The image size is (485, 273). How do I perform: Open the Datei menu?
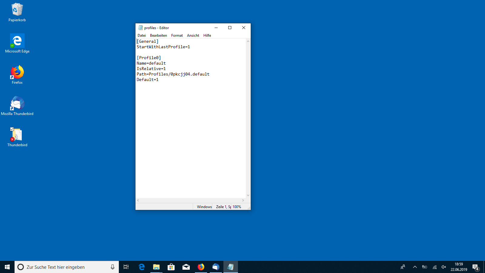pyautogui.click(x=142, y=35)
